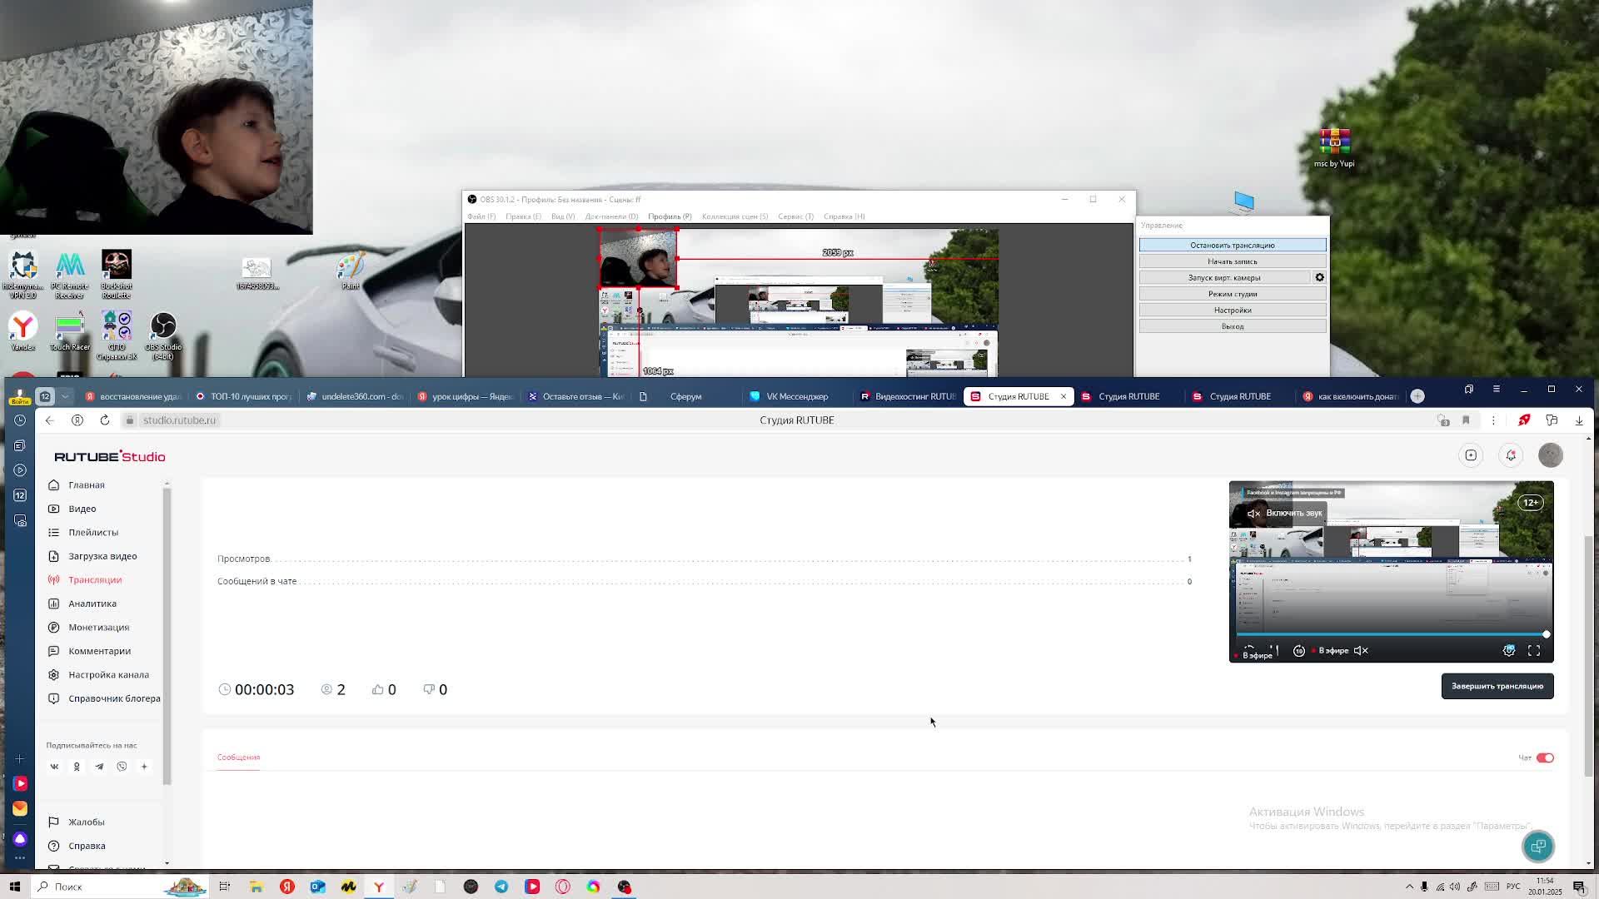The width and height of the screenshot is (1599, 899).
Task: Click the player progress bar handle
Action: pyautogui.click(x=1546, y=634)
